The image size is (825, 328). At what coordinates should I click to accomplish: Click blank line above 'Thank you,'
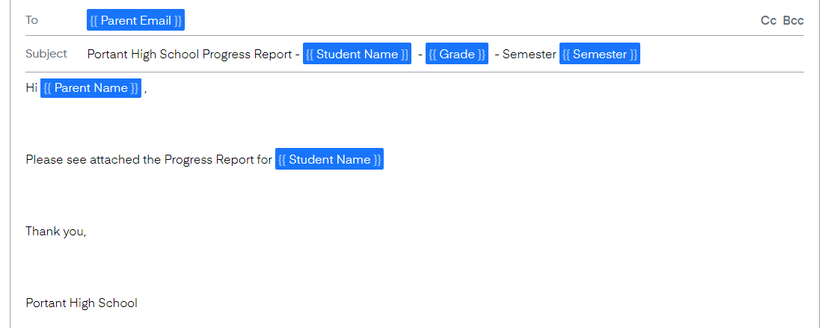click(224, 195)
